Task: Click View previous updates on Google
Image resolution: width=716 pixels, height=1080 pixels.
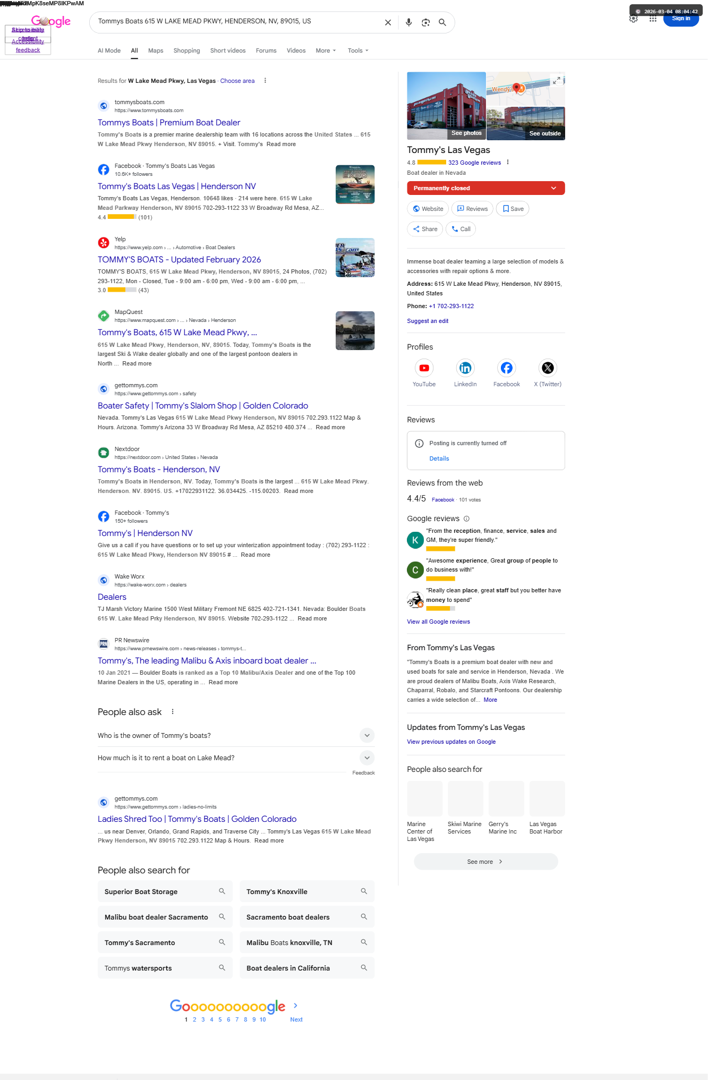Action: tap(451, 742)
